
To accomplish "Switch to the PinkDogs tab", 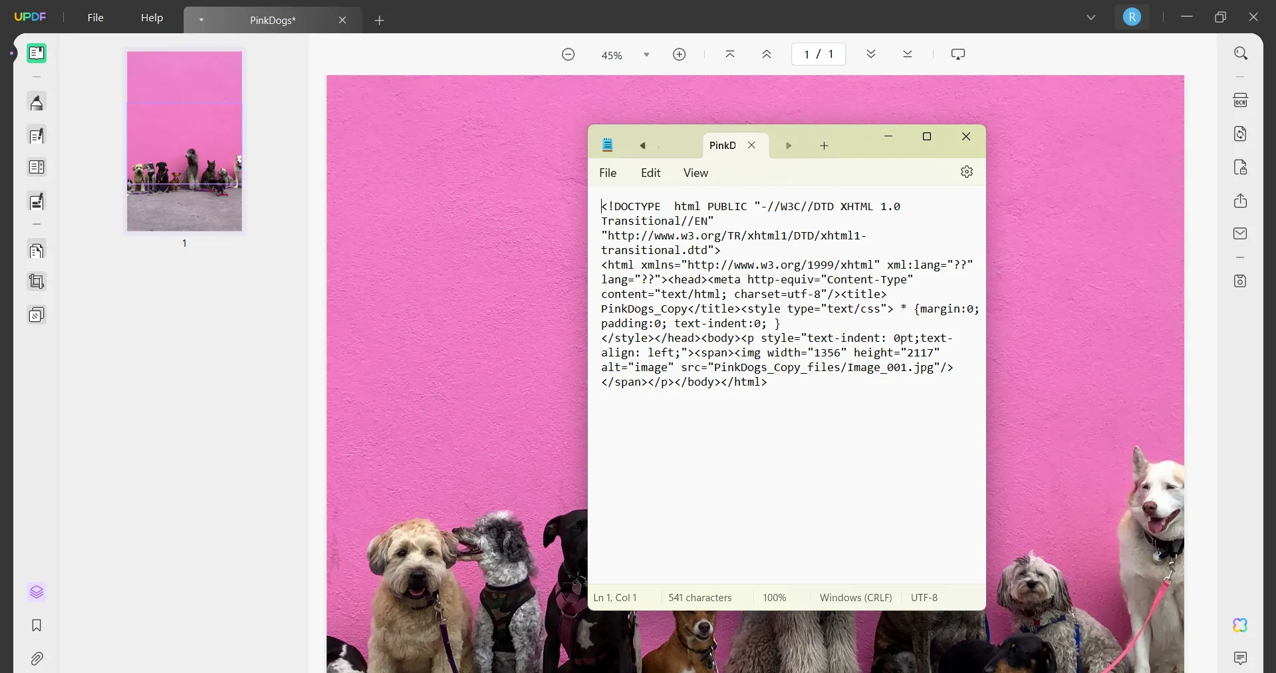I will (x=273, y=20).
